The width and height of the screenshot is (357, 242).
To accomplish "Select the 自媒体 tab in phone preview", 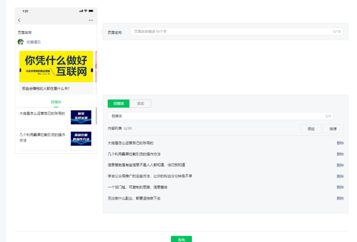I will coord(56,102).
